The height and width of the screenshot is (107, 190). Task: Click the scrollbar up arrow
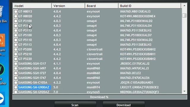184,6
